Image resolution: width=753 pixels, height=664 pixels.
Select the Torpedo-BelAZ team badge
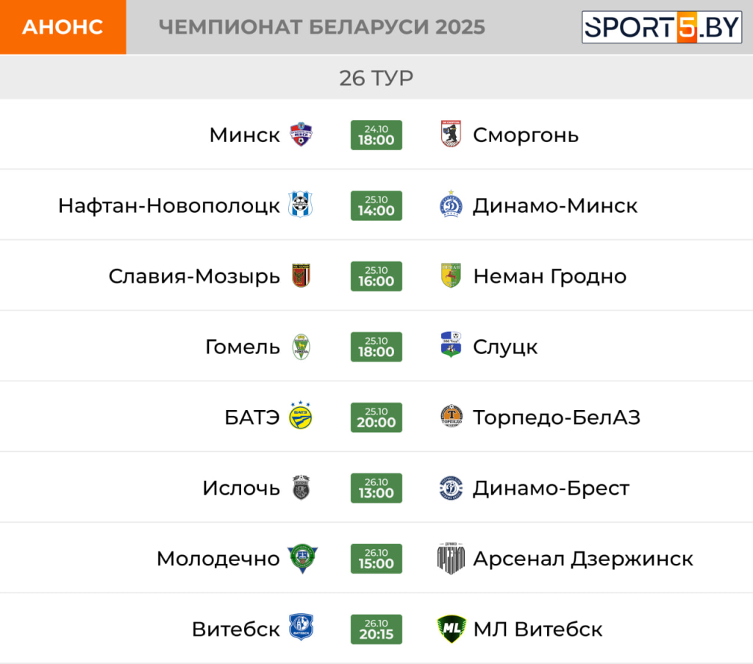pos(451,417)
